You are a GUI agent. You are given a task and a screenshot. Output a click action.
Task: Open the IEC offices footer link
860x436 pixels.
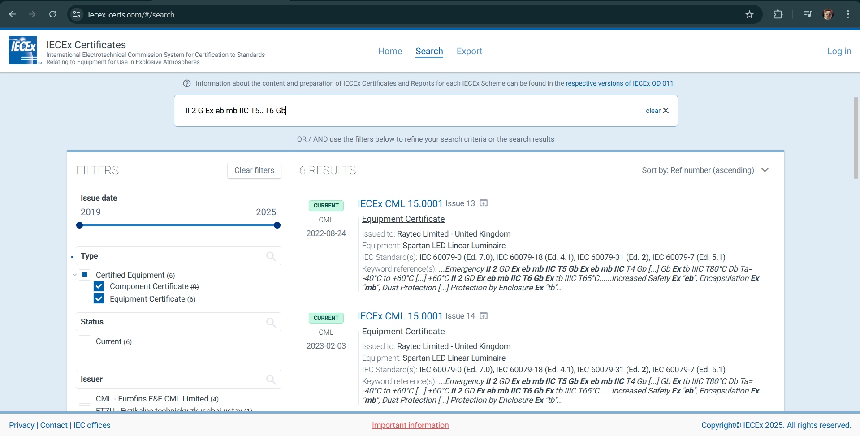92,425
